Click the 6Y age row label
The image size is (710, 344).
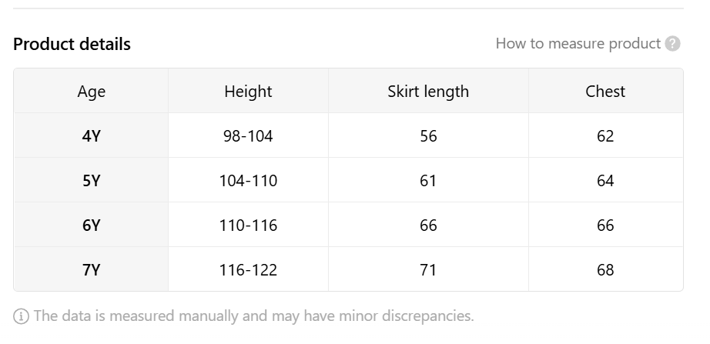91,225
